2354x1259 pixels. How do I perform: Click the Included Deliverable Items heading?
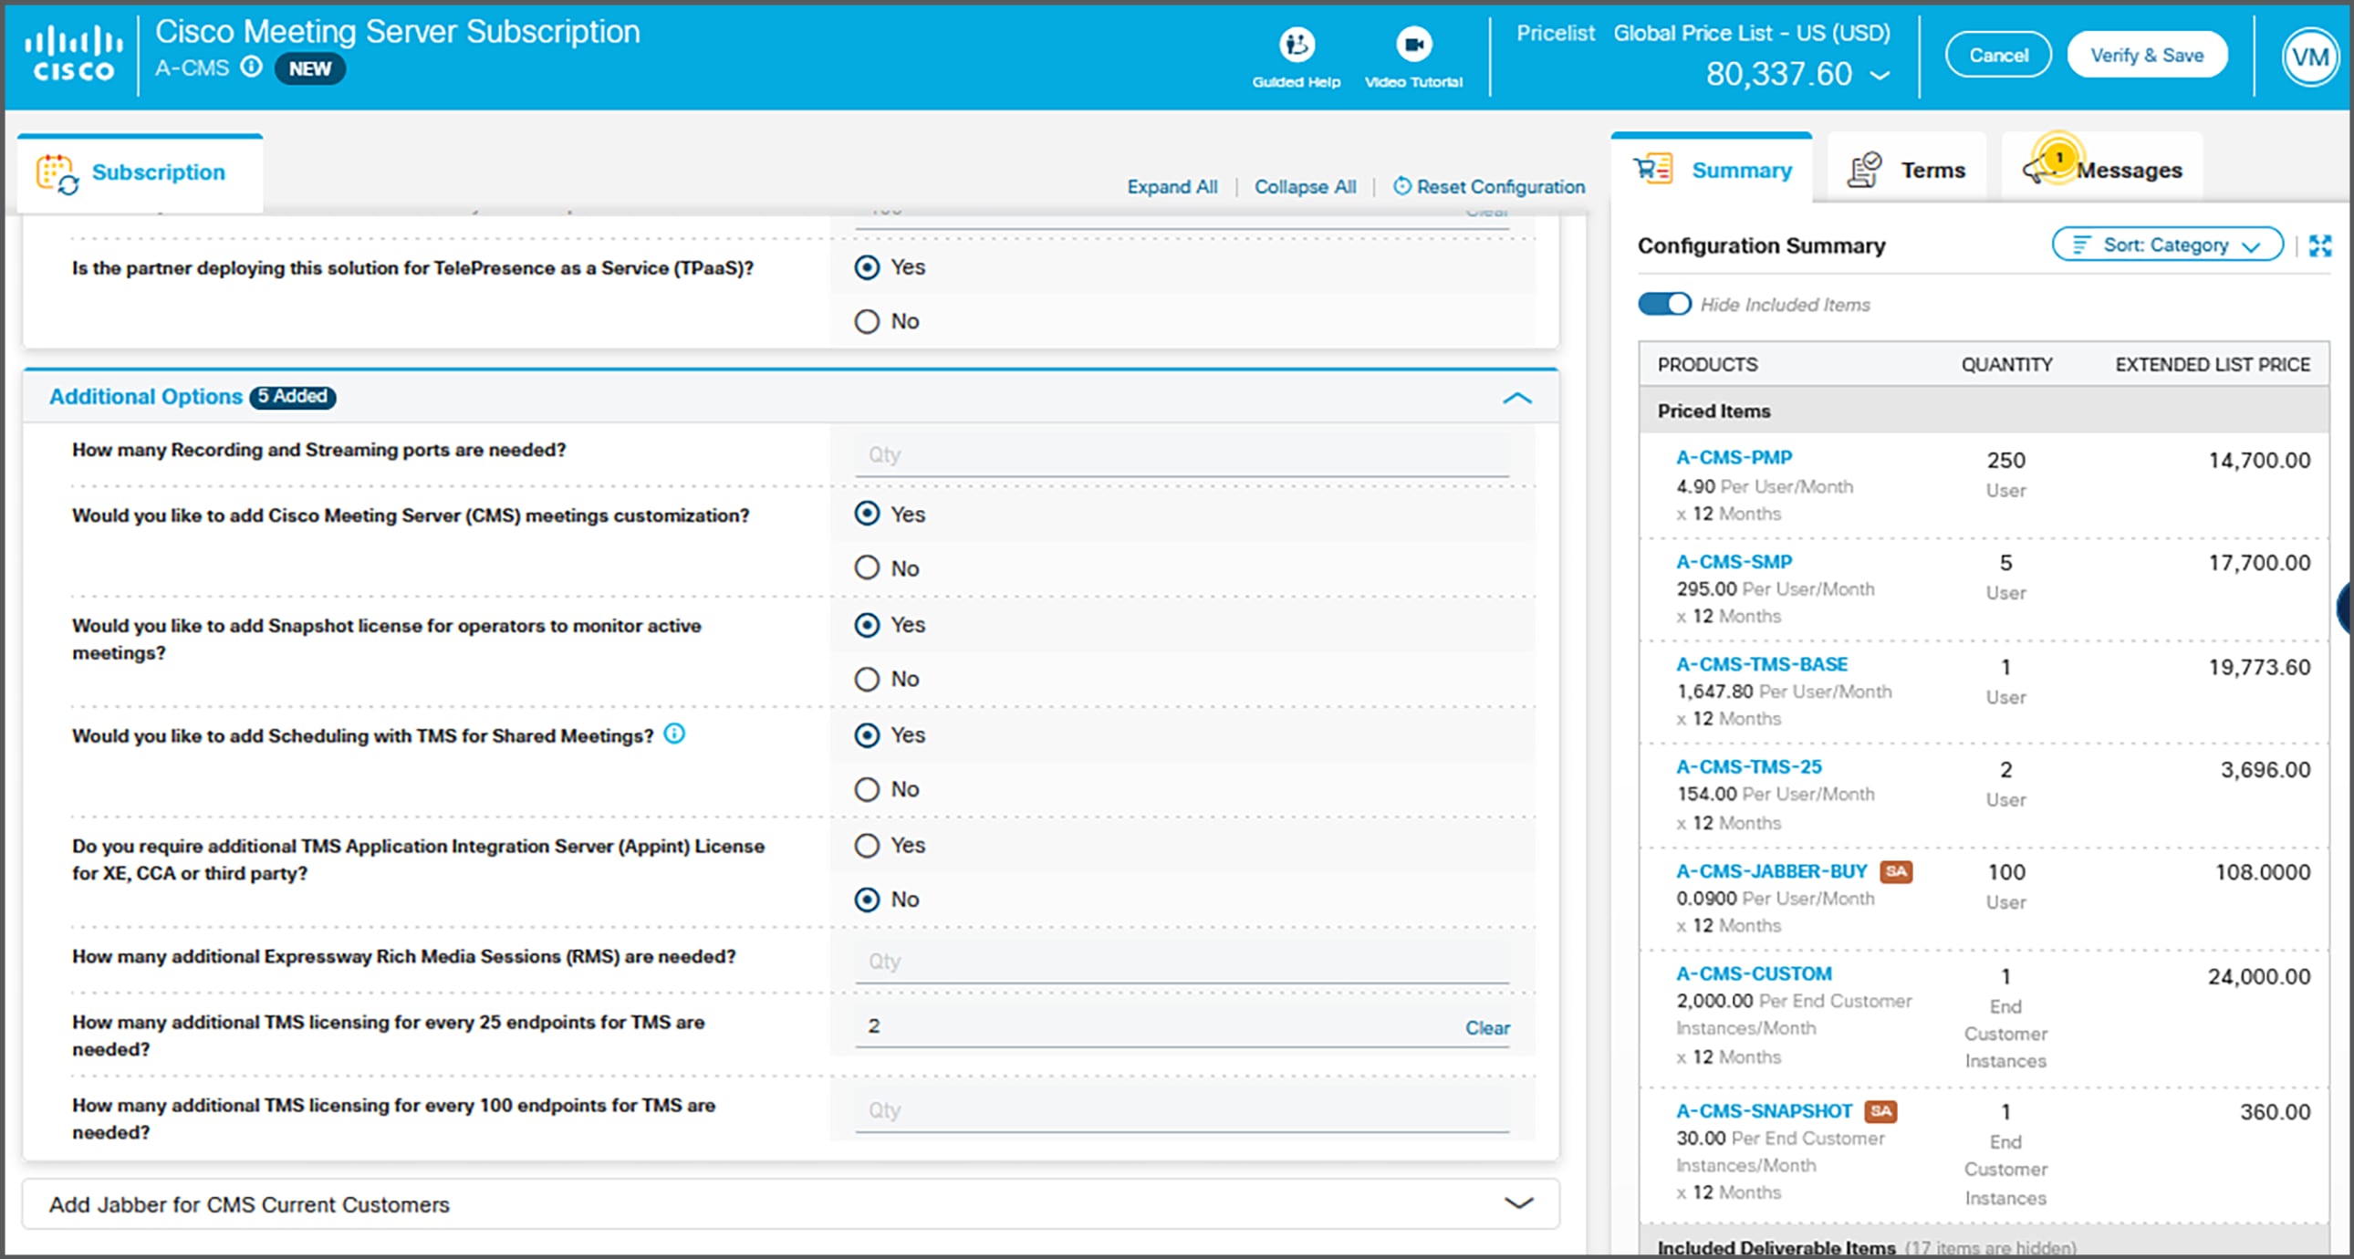1776,1247
